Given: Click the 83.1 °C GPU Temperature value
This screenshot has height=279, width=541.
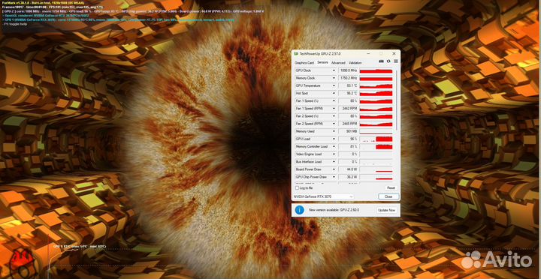Looking at the screenshot, I should (x=348, y=85).
